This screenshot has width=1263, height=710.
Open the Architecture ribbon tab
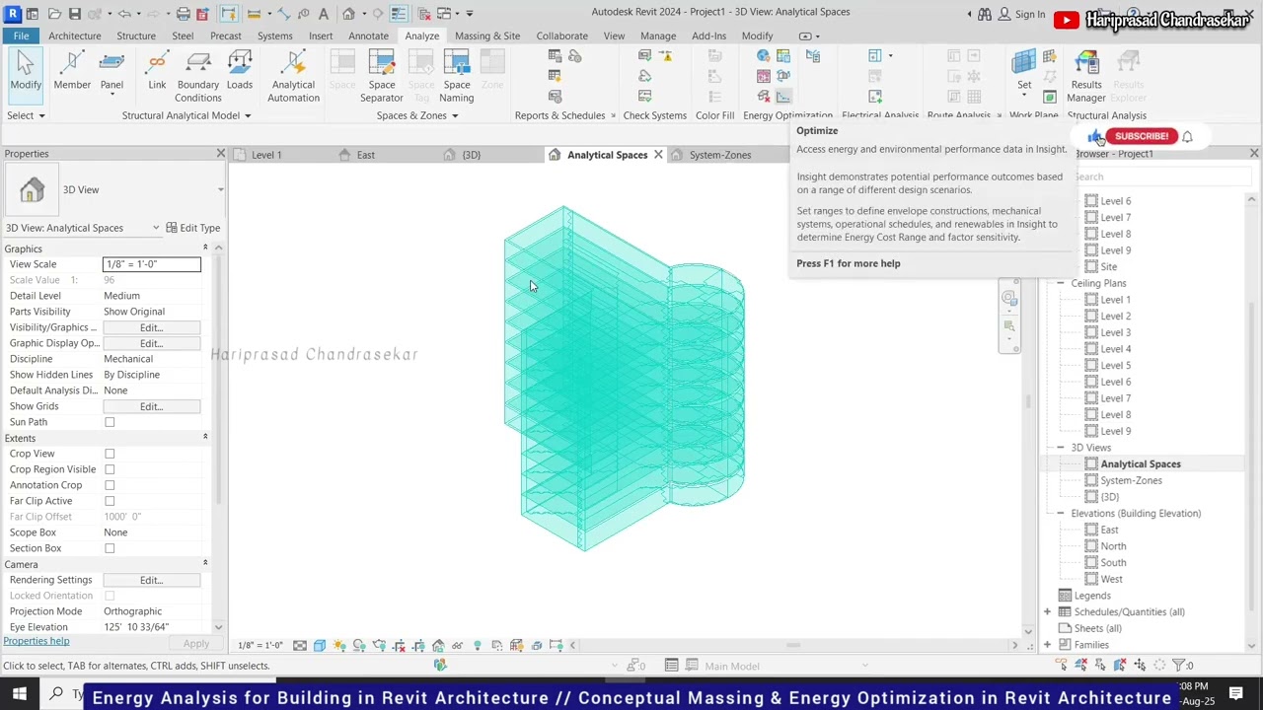75,35
